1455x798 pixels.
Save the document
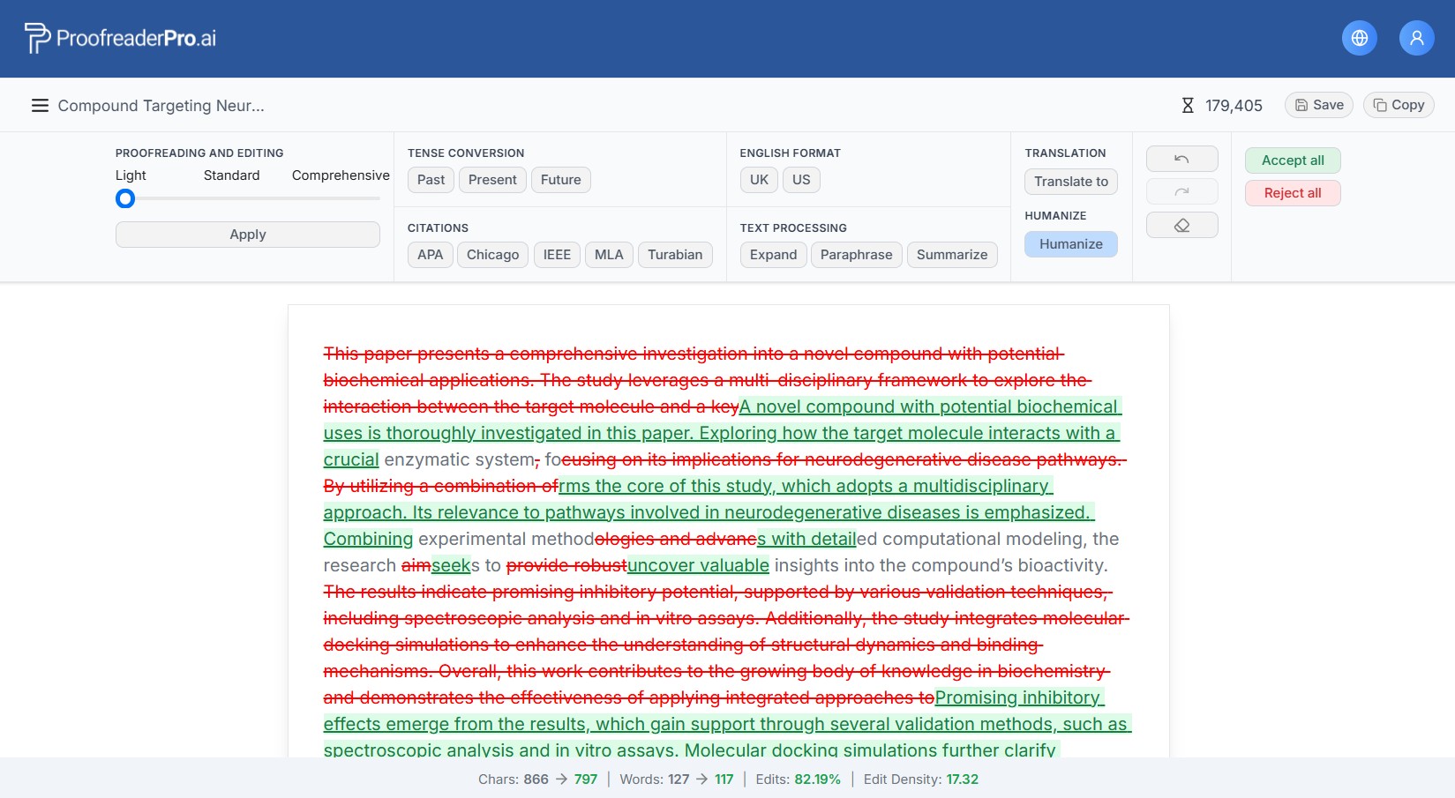tap(1318, 105)
